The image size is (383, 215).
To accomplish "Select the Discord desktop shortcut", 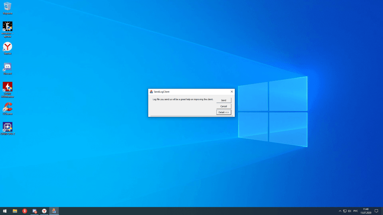I will 8,67.
